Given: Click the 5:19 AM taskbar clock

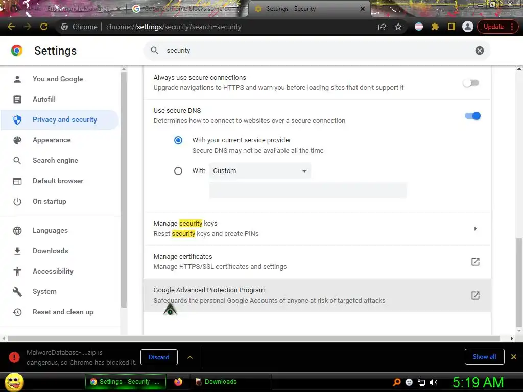Looking at the screenshot, I should point(478,382).
